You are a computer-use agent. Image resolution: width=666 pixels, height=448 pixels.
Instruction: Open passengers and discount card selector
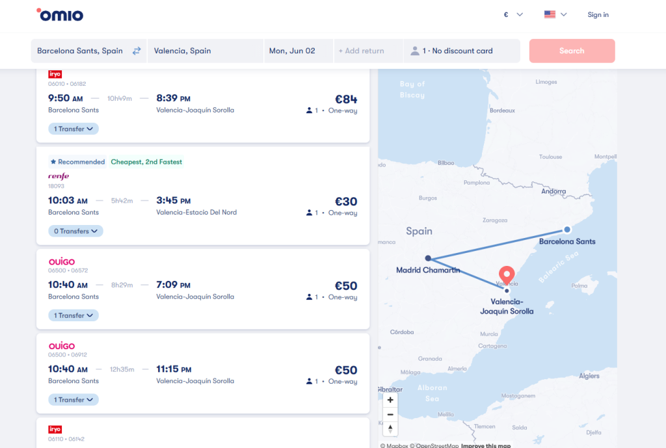click(x=462, y=51)
